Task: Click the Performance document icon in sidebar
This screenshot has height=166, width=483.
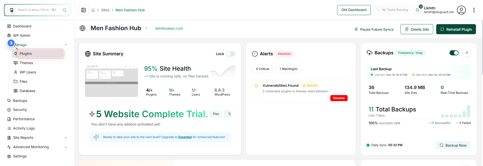Action: point(9,119)
